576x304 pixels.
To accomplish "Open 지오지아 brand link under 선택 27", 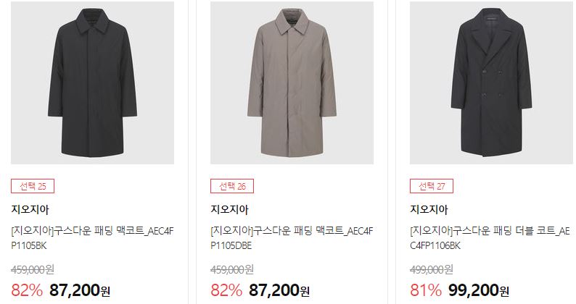I will click(x=429, y=209).
